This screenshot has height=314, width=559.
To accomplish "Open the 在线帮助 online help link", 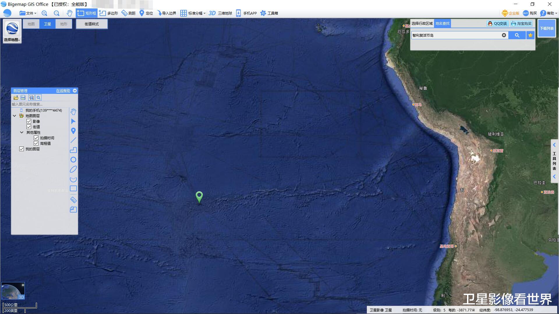I will point(63,91).
